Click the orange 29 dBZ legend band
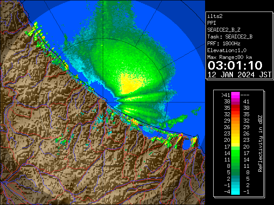Screen dimensions: 274x205 click(x=235, y=120)
